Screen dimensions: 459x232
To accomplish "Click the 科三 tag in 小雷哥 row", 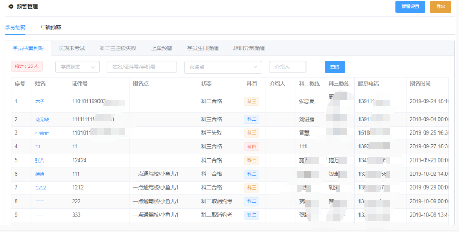I will click(x=251, y=133).
